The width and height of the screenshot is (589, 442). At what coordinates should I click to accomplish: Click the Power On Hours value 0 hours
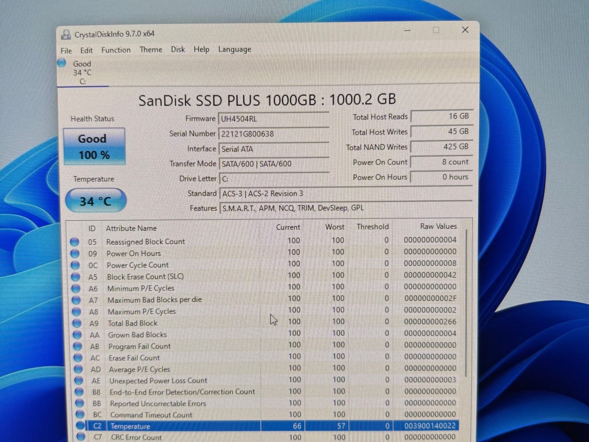(441, 177)
